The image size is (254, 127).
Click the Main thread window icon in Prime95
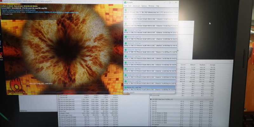(125, 10)
